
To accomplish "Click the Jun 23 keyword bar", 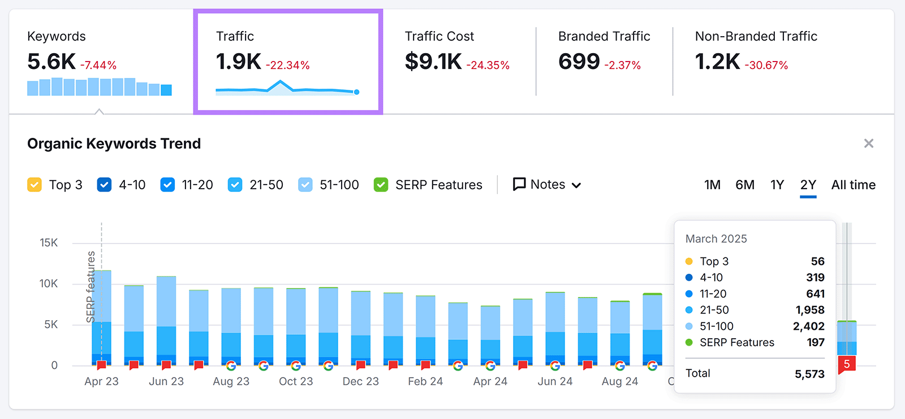I will tap(166, 319).
